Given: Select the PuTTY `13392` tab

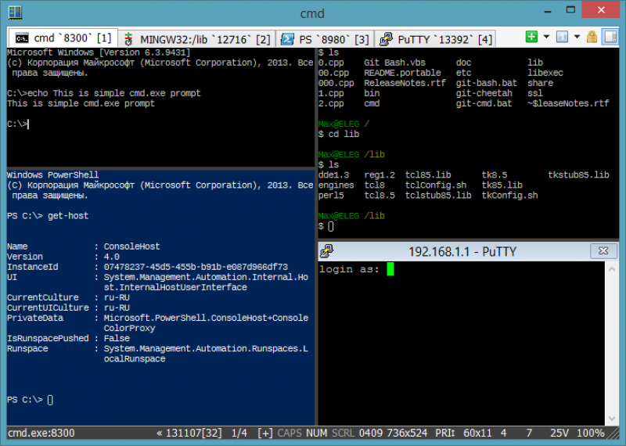Looking at the screenshot, I should coord(435,39).
